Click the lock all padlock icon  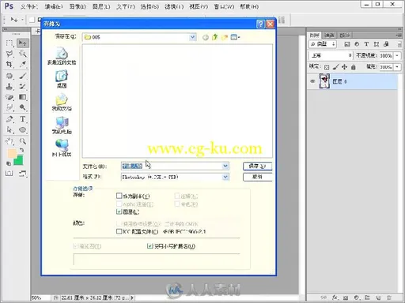tap(354, 67)
